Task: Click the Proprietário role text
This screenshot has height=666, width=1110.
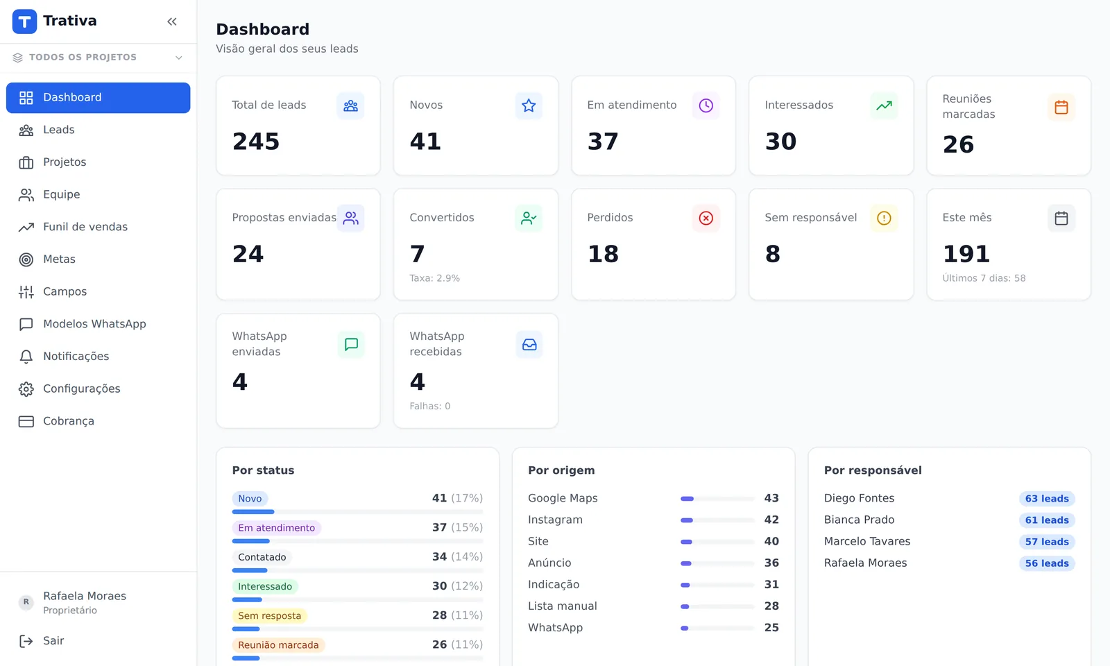Action: [70, 611]
